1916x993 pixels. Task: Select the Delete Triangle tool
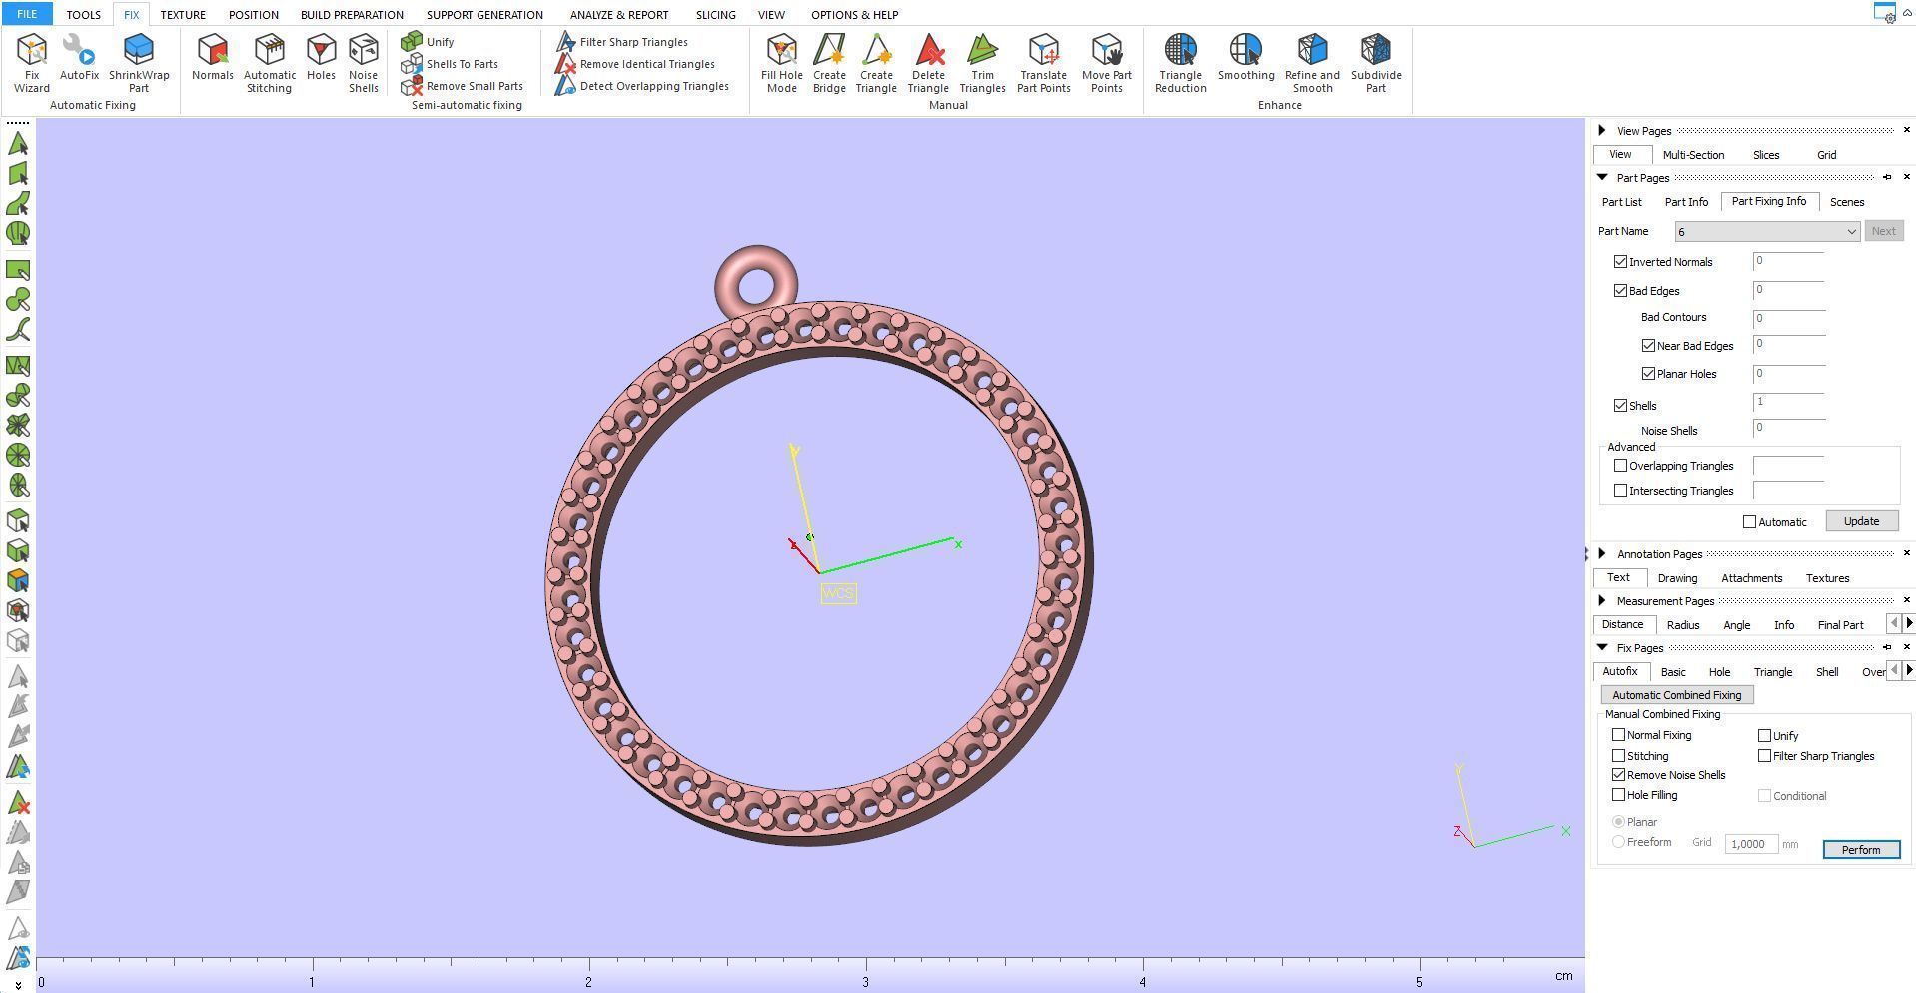(928, 62)
